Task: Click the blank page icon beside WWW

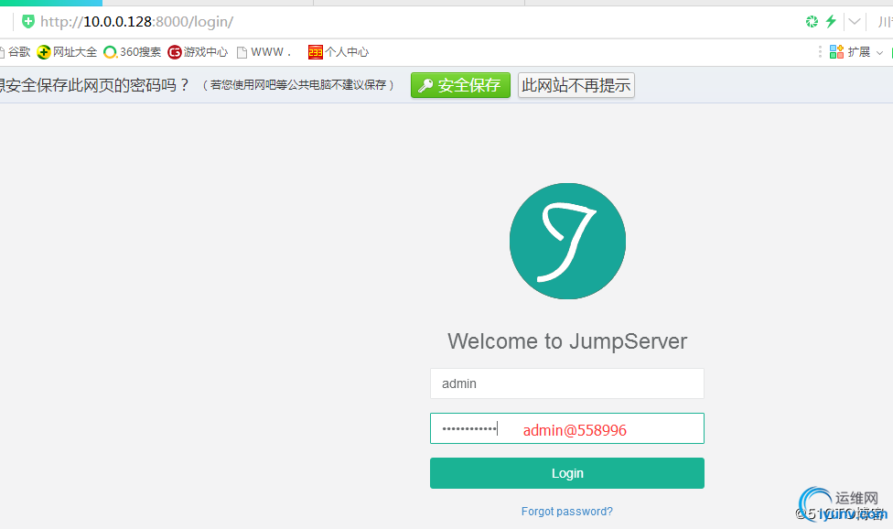Action: point(242,52)
